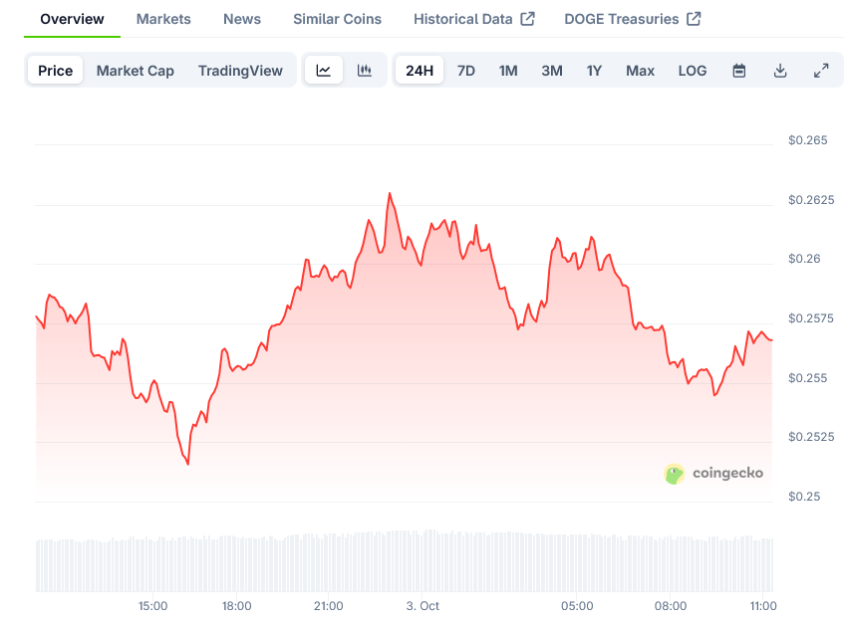This screenshot has width=844, height=626.
Task: Toggle LOG scale on chart
Action: click(x=693, y=71)
